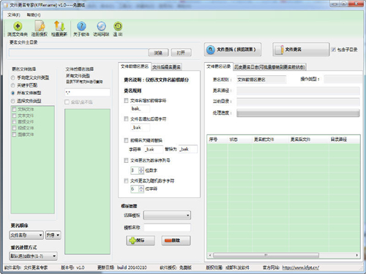Click the Check Update arrows toolbar icon

[59, 26]
